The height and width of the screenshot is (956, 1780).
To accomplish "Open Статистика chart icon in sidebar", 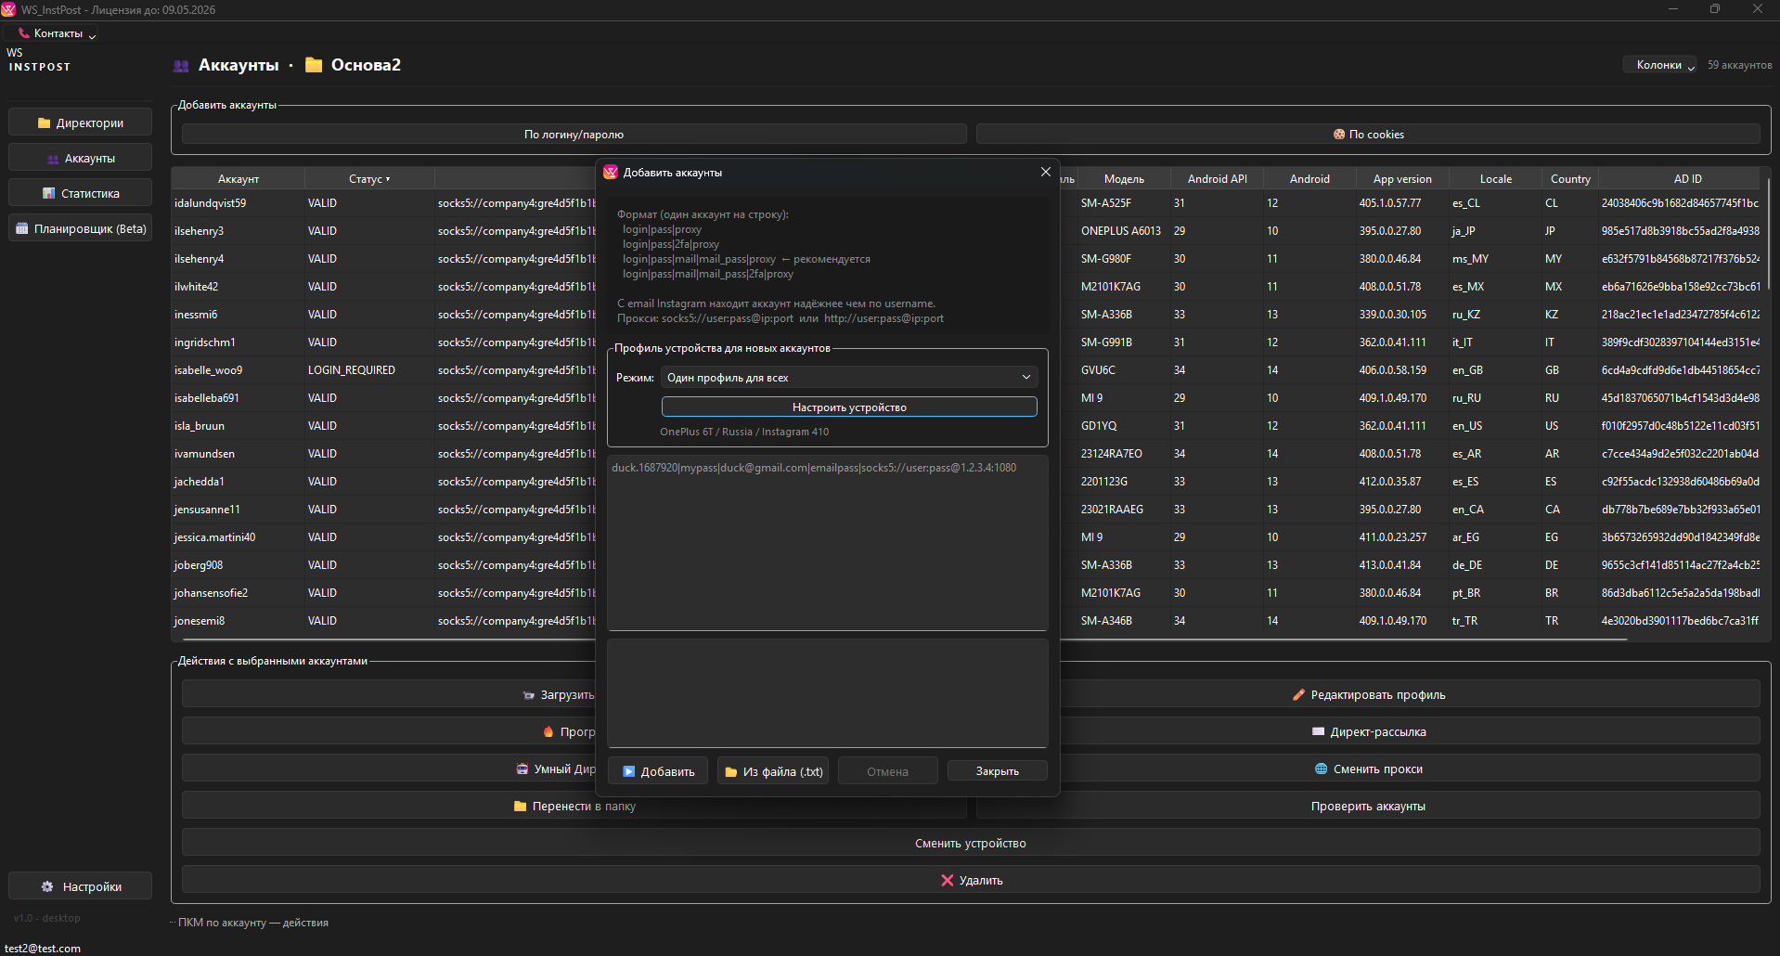I will (x=49, y=194).
